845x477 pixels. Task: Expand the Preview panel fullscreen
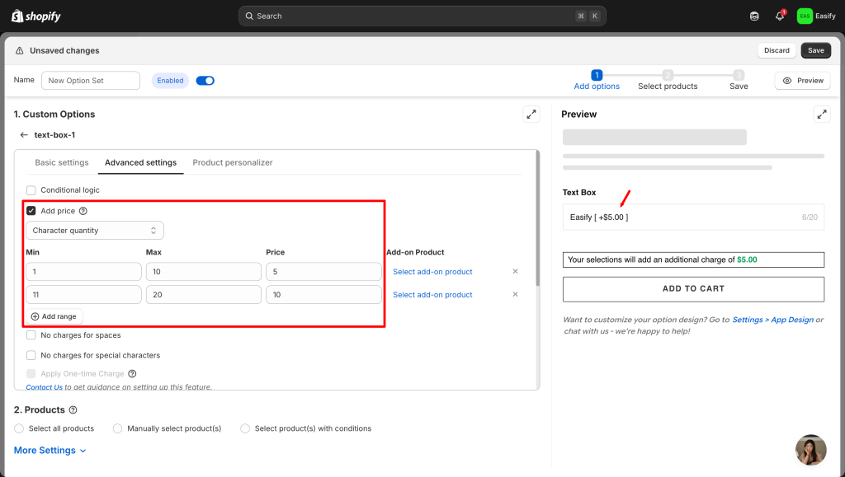tap(822, 115)
